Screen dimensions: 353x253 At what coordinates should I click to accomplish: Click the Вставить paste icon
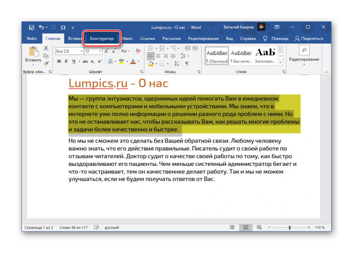click(34, 51)
